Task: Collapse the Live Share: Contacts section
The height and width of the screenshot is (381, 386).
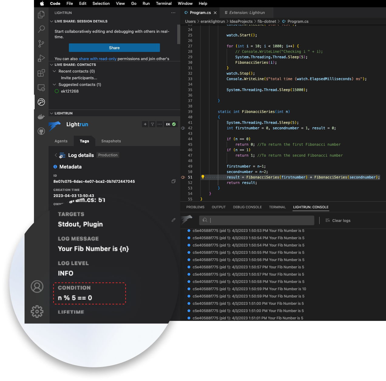Action: click(52, 65)
